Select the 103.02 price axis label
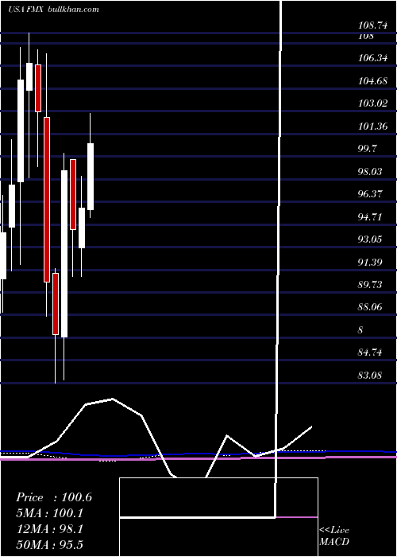 point(372,103)
